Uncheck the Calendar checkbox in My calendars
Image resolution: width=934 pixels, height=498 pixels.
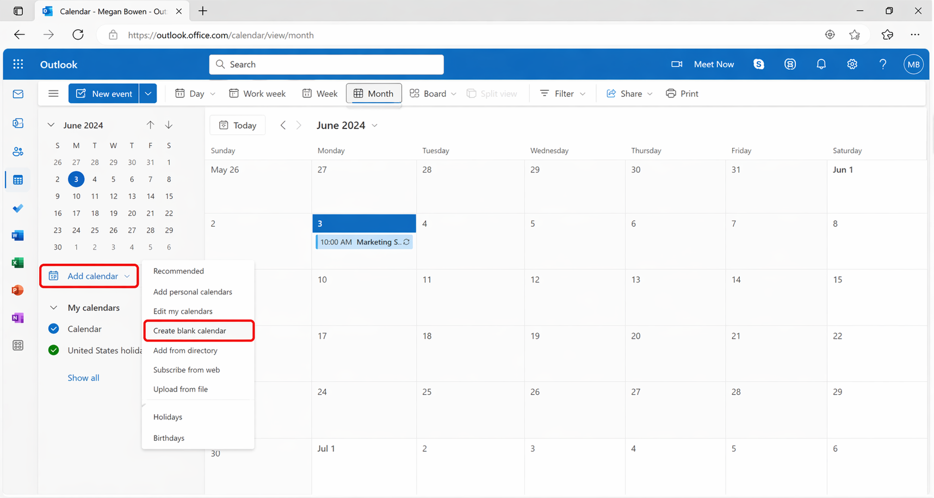tap(53, 329)
